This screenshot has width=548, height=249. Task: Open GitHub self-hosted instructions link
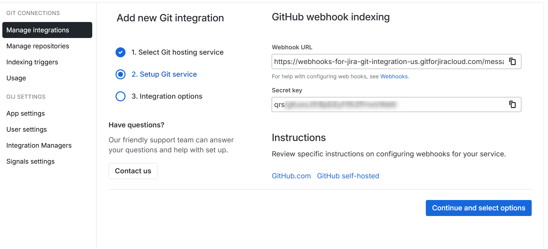coord(348,176)
